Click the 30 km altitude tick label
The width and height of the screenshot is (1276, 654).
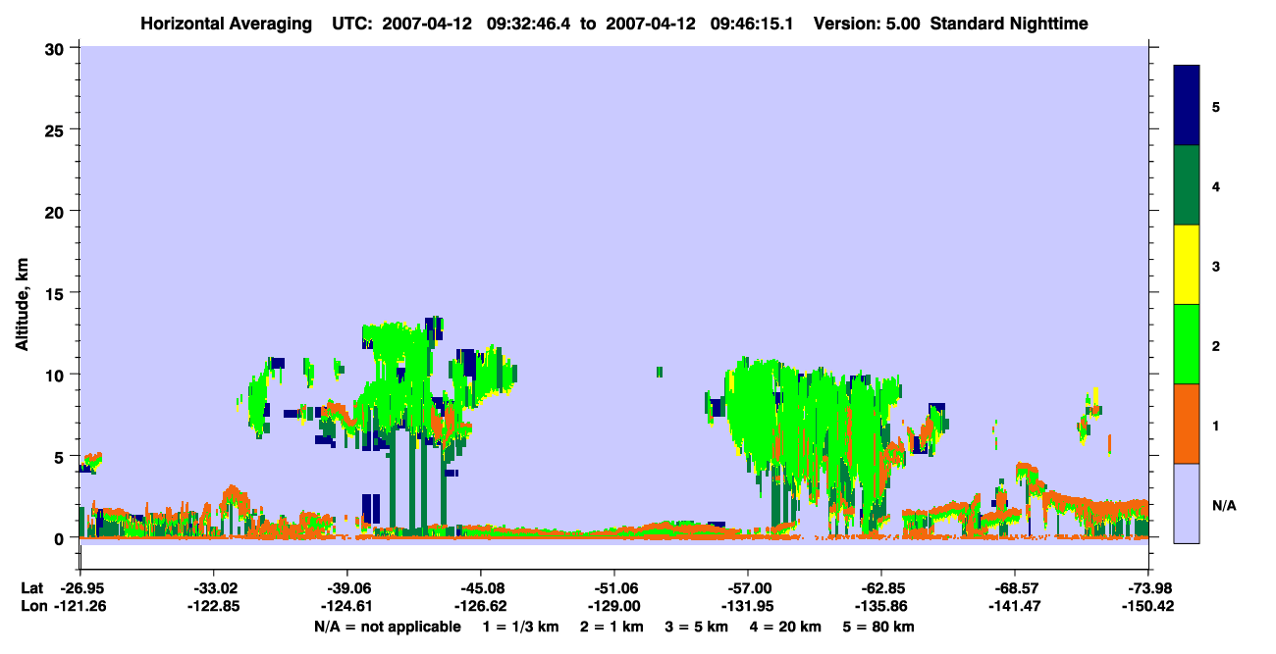point(55,48)
